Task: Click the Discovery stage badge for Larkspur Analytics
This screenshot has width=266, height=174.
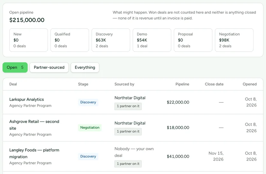Action: [x=88, y=102]
